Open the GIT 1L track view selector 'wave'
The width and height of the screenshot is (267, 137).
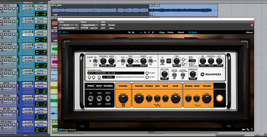point(6,12)
